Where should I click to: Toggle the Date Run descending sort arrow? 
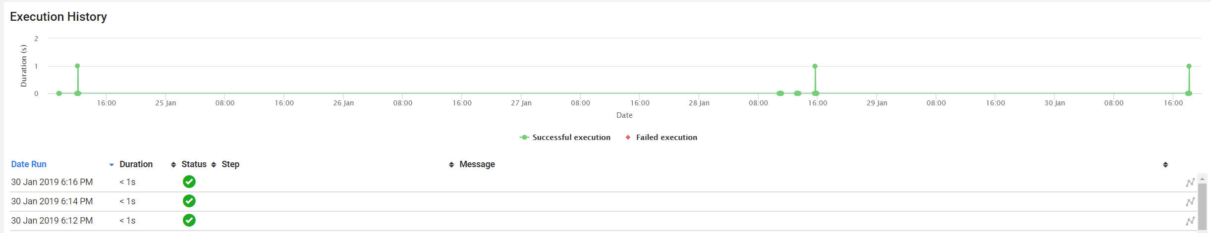click(x=111, y=165)
